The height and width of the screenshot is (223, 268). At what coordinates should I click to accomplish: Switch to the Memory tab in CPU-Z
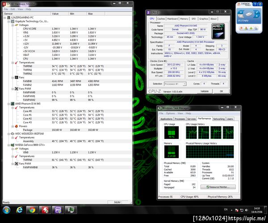[184, 19]
